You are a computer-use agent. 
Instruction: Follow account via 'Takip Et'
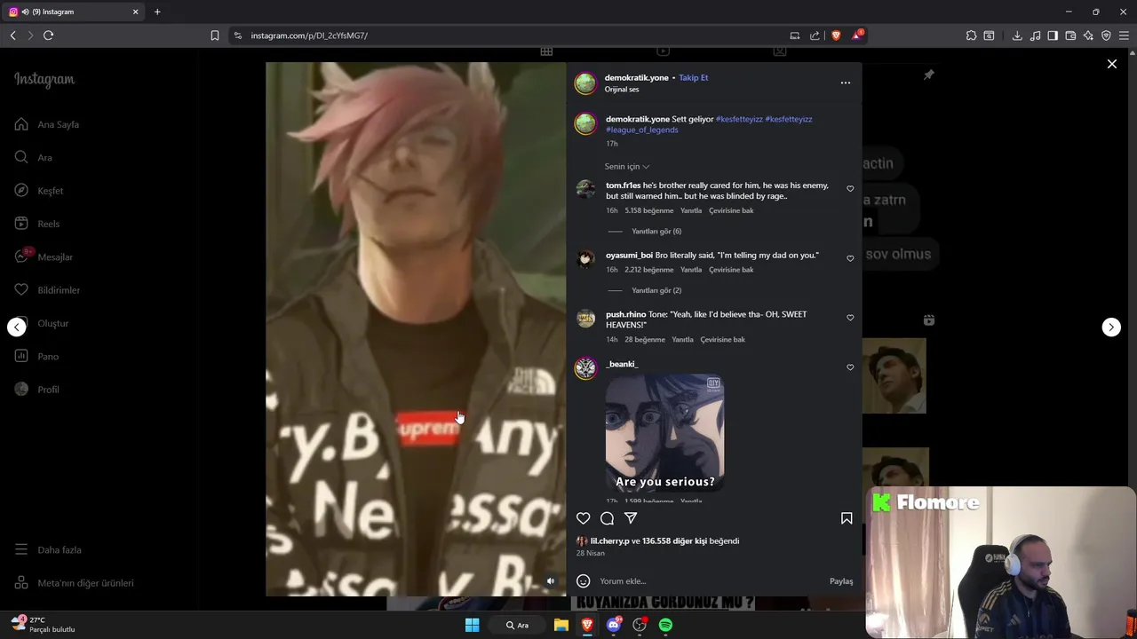(693, 77)
